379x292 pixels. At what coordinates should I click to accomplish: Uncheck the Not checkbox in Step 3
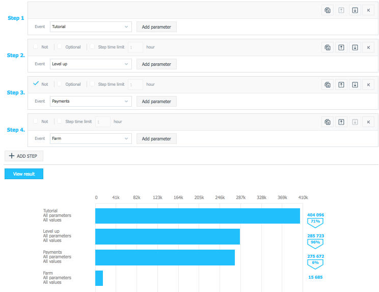click(x=36, y=84)
